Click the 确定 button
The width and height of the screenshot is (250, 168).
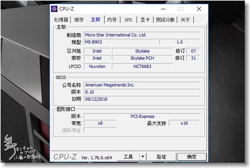click(x=192, y=157)
